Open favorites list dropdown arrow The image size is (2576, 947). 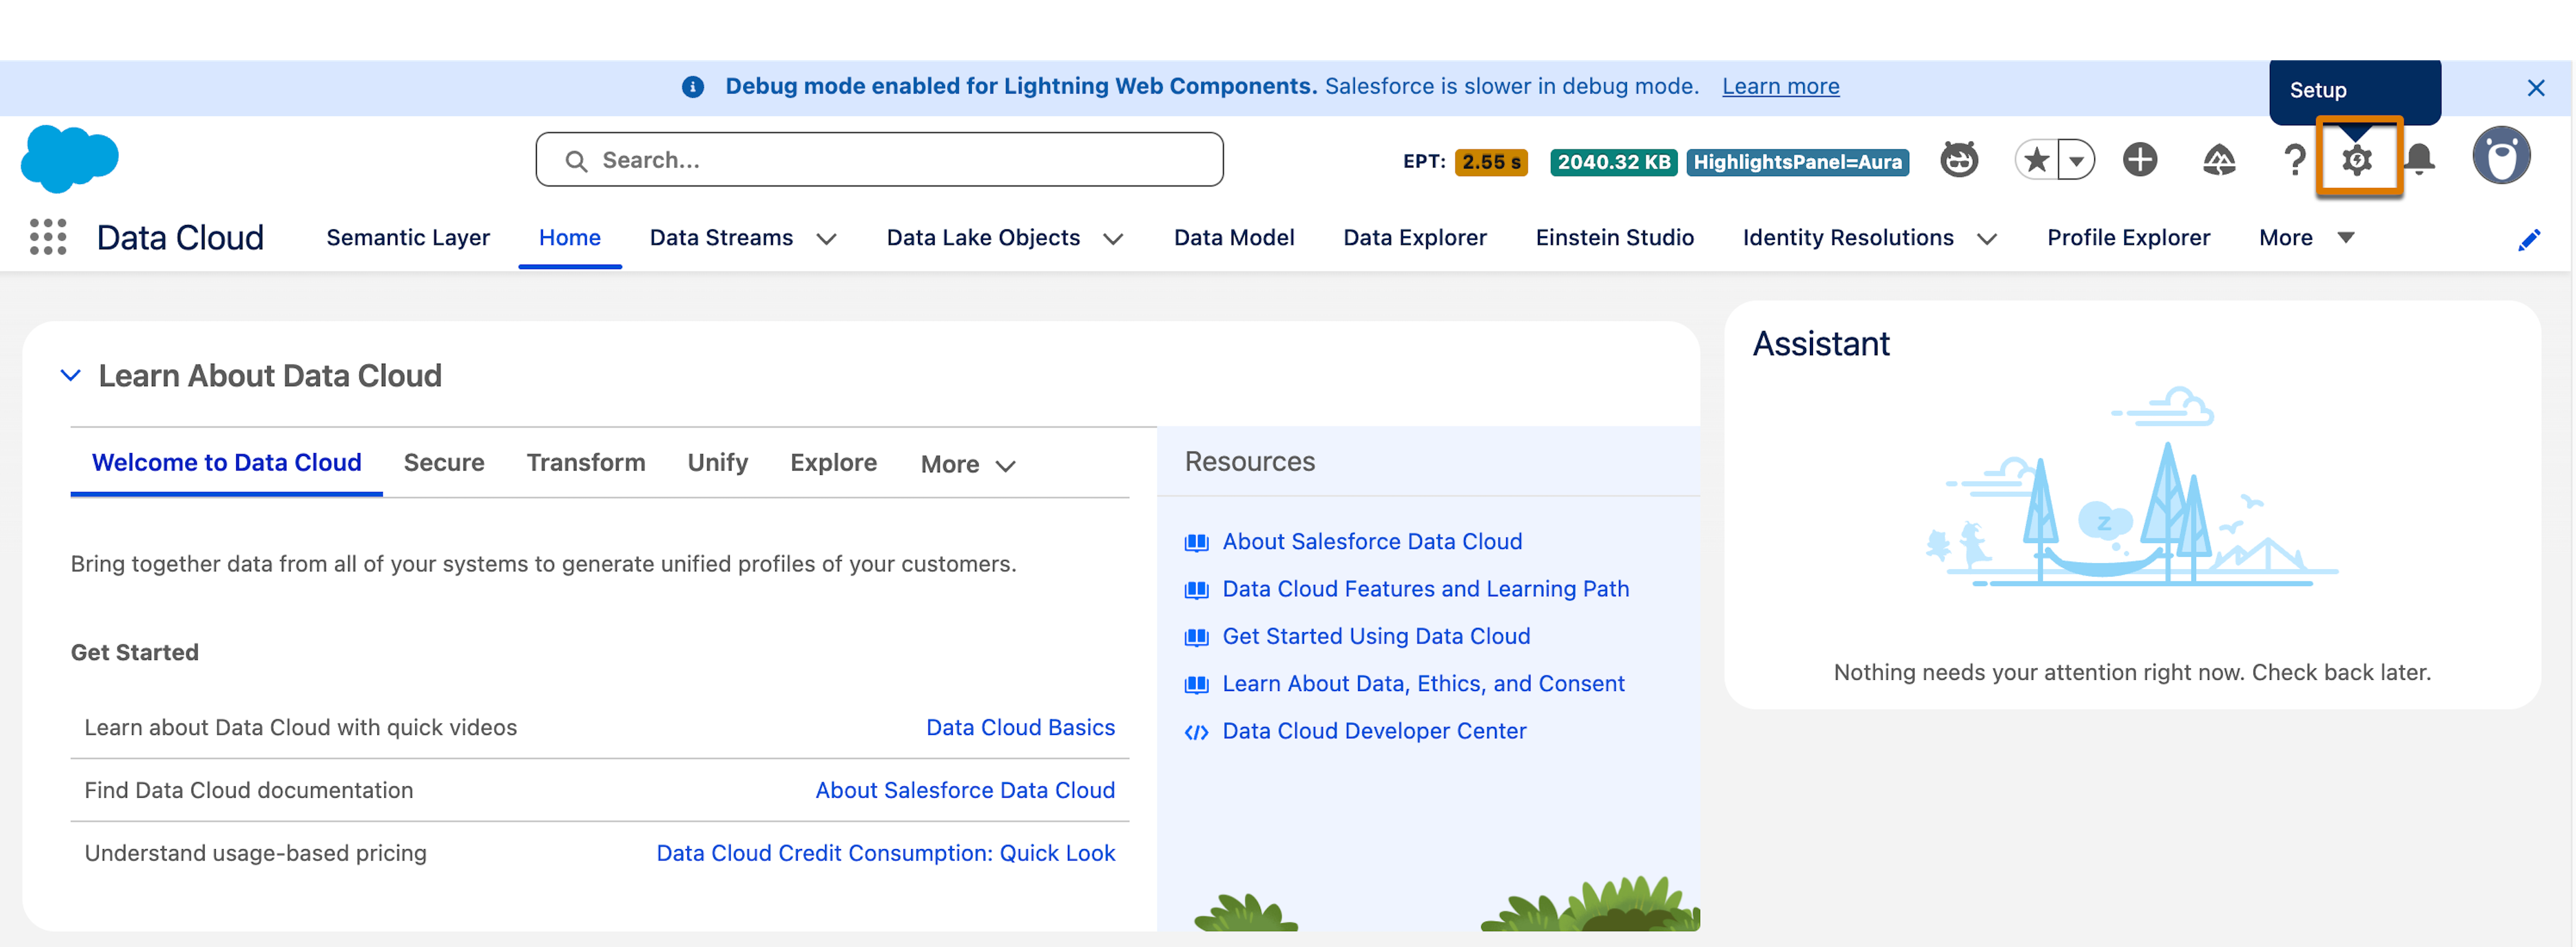coord(2077,160)
